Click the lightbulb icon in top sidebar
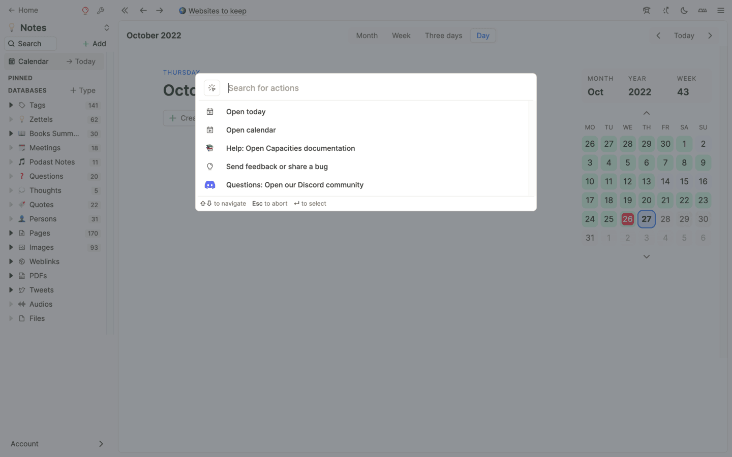 pyautogui.click(x=85, y=11)
